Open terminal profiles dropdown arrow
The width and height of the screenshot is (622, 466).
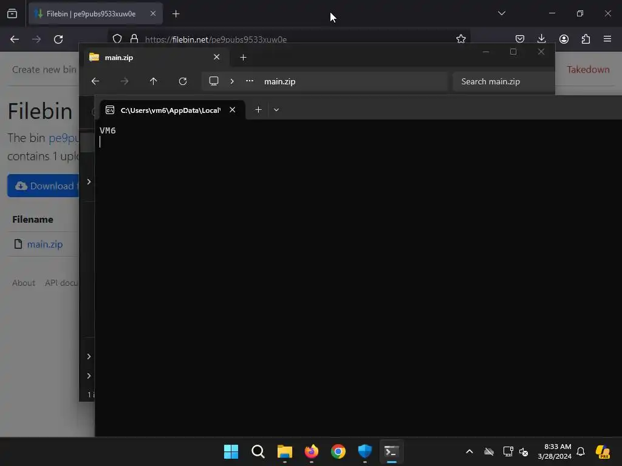(x=276, y=110)
